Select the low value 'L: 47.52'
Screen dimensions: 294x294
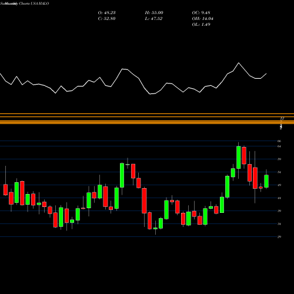coord(153,19)
